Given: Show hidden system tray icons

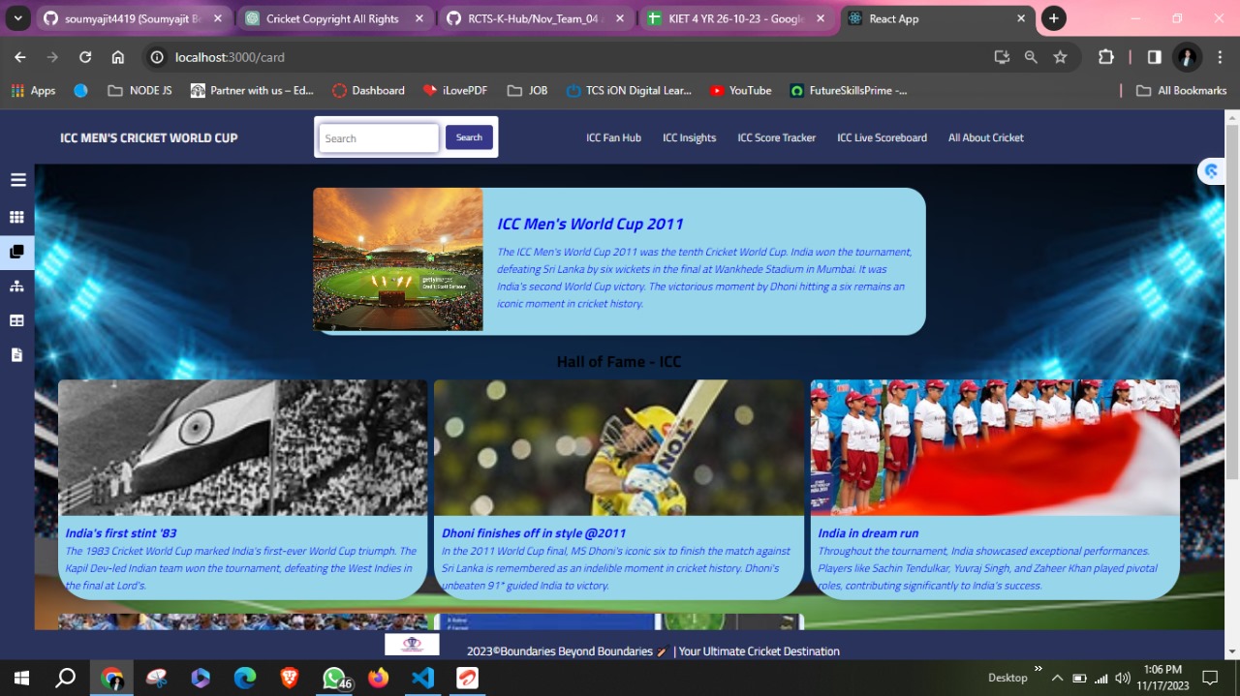Looking at the screenshot, I should 1057,678.
